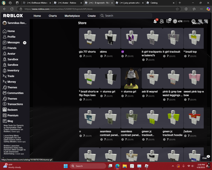This screenshot has height=170, width=212.
Task: Open Task View from the taskbar
Action: click(x=110, y=166)
